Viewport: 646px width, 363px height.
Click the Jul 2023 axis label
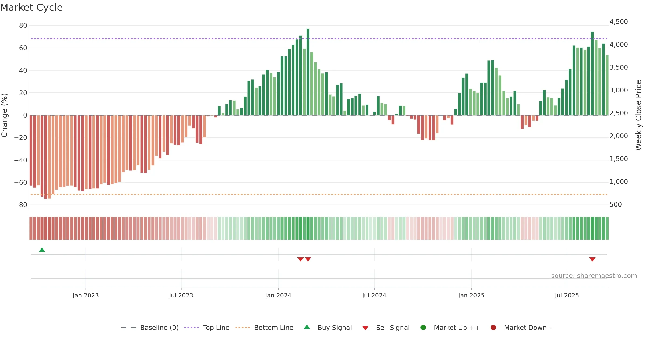click(181, 295)
